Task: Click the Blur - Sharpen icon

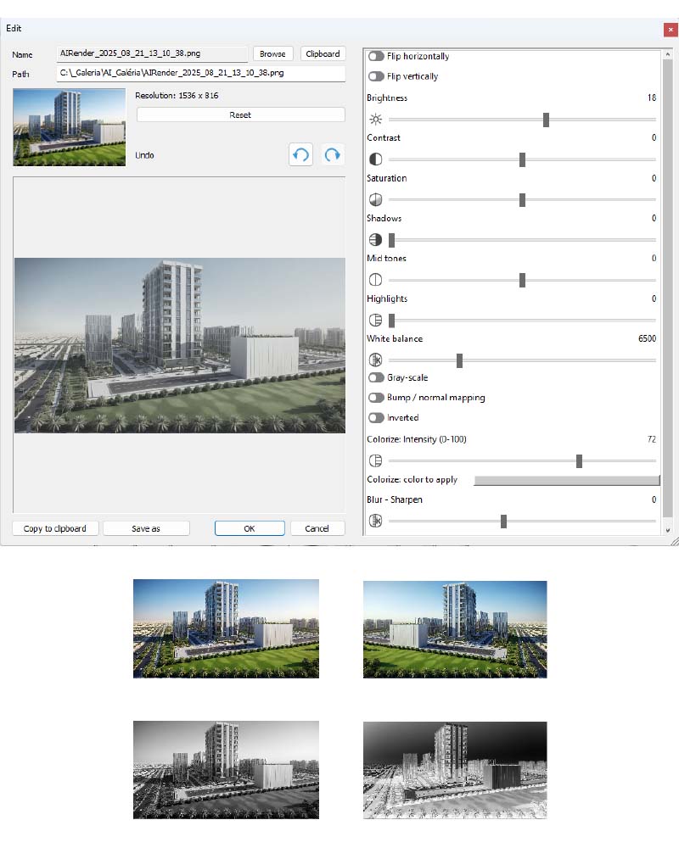Action: [x=376, y=522]
